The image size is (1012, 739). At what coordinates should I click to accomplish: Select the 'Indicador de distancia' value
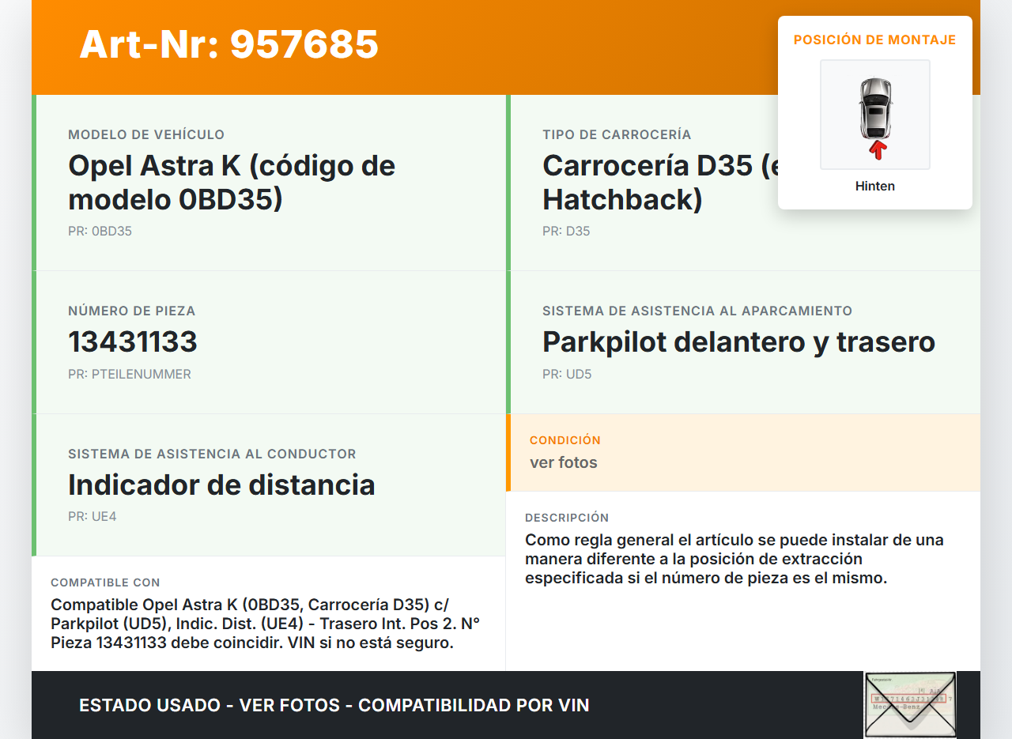[x=221, y=484]
